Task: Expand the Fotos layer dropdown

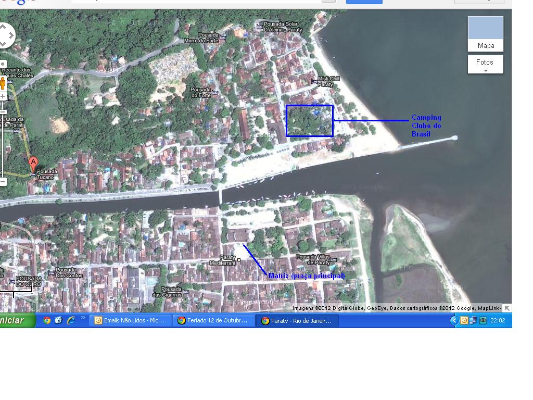Action: (x=485, y=65)
